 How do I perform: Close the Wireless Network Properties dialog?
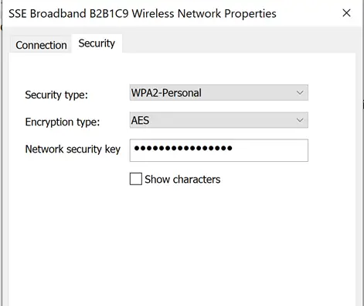[346, 13]
